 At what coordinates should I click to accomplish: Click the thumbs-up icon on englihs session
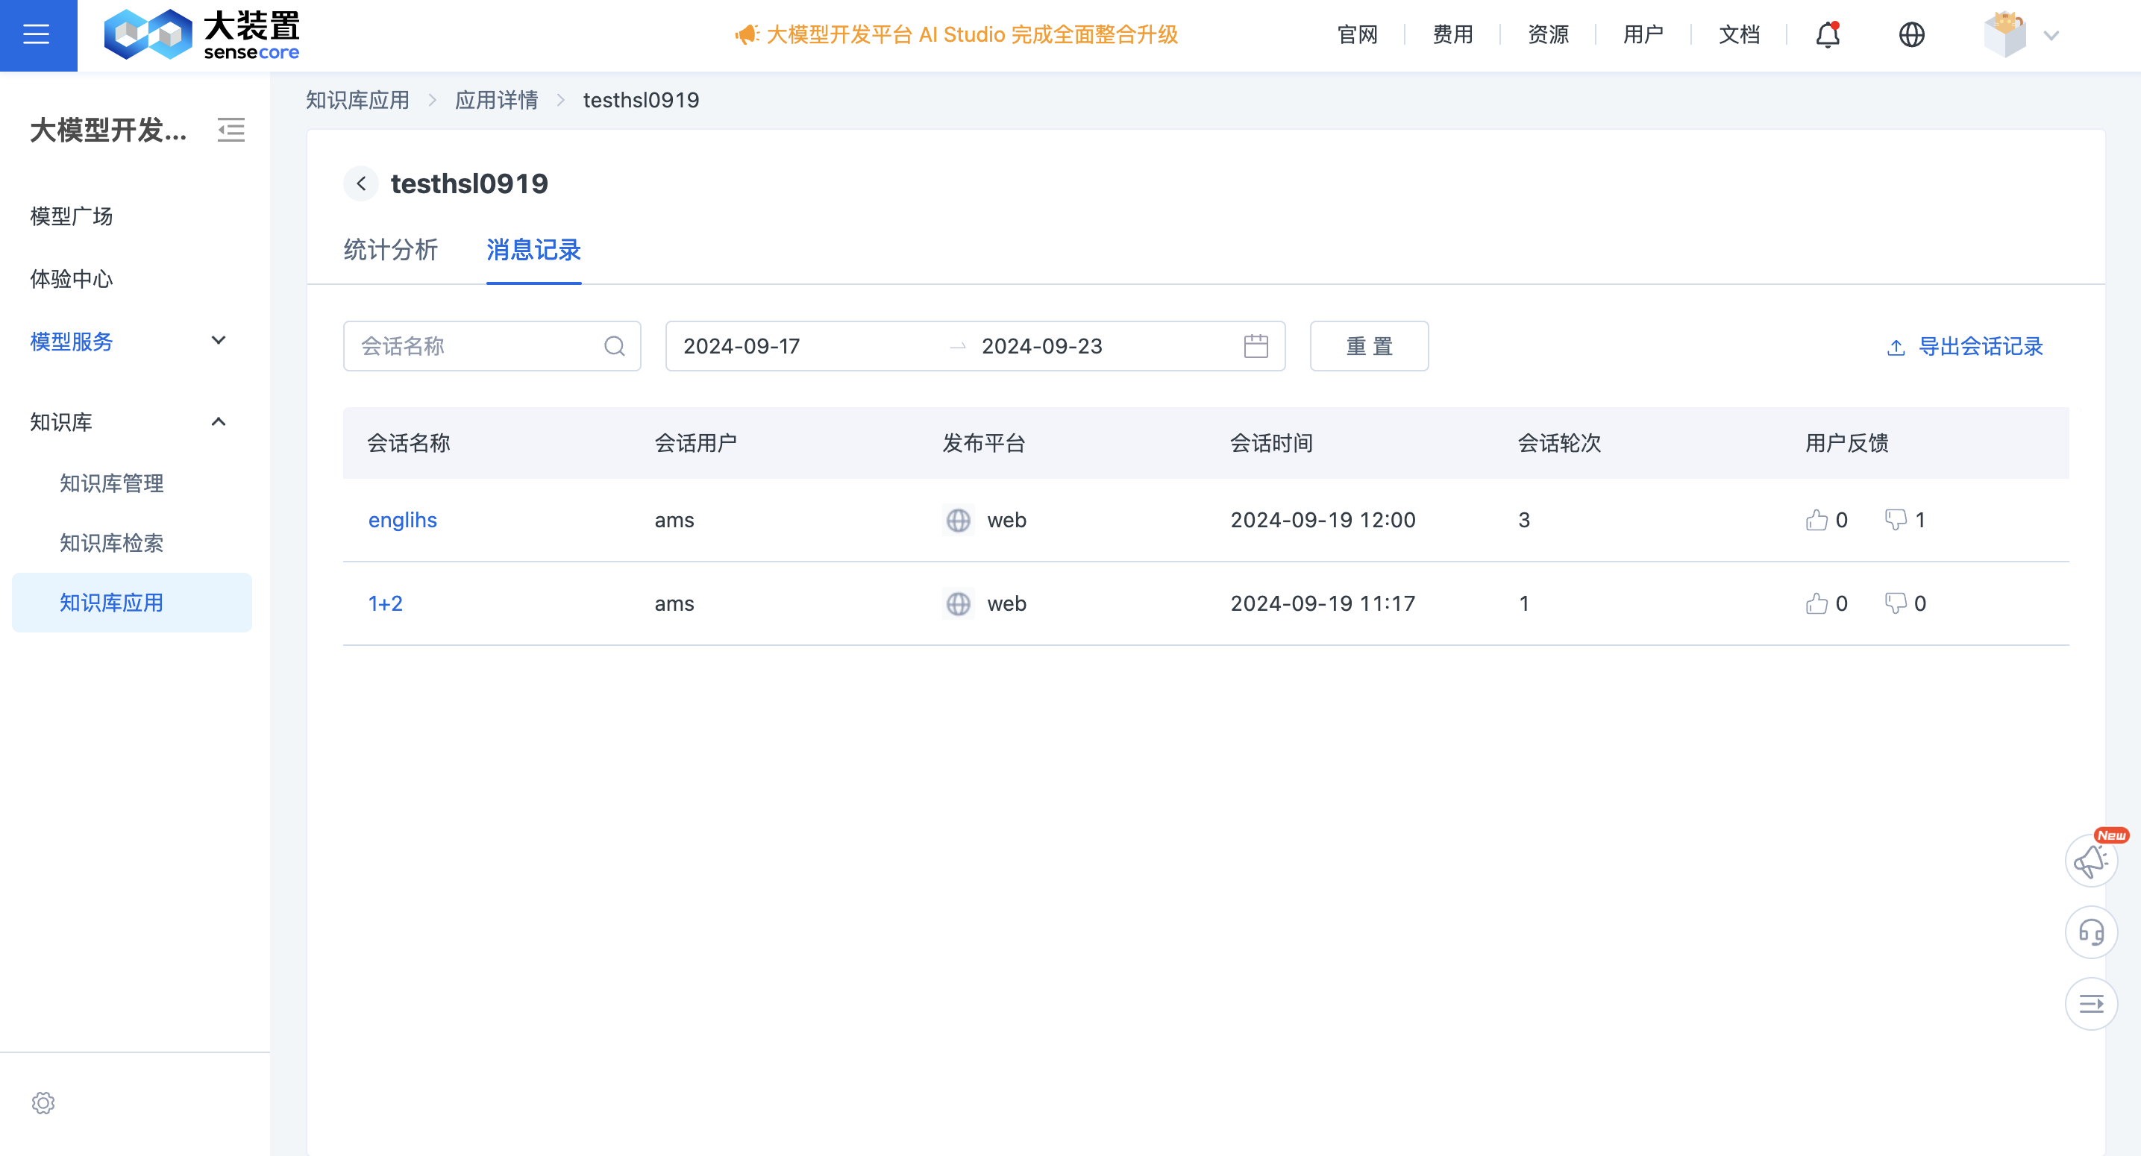click(1816, 518)
